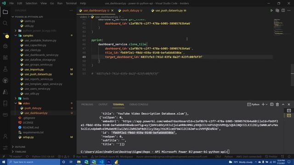Viewport: 294px width, 165px height.
Task: Open the Manage settings gear icon
Action: tap(5, 148)
